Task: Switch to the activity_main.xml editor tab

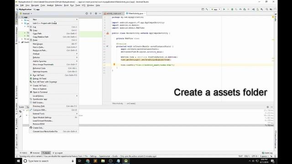Action: coord(114,14)
